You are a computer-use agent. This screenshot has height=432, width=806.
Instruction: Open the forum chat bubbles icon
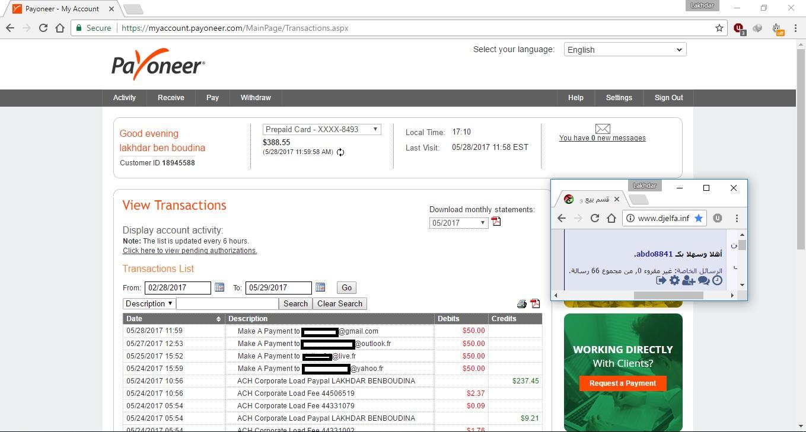pyautogui.click(x=704, y=280)
